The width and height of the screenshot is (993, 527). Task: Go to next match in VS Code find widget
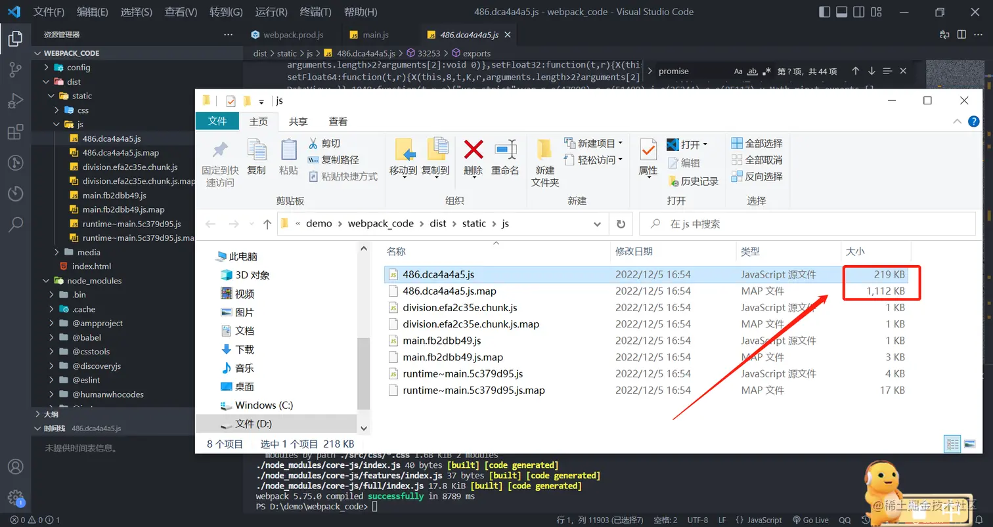click(872, 71)
